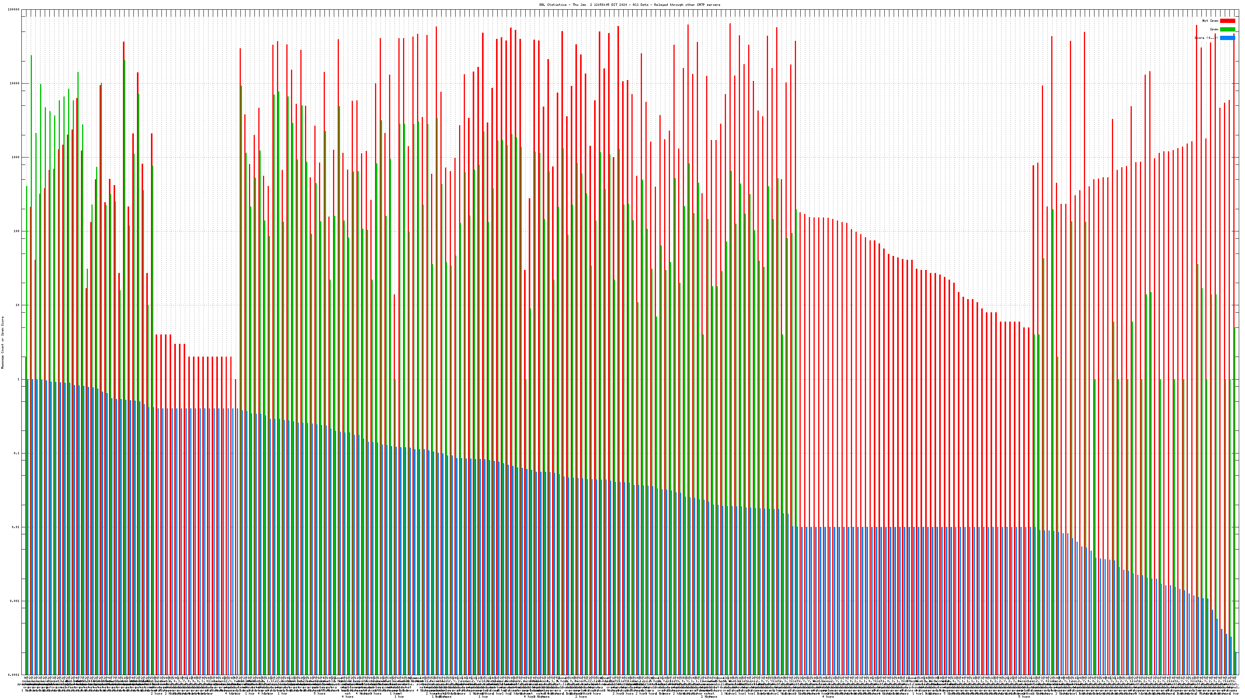
Task: Click the 10 y-axis tick label
Action: pyautogui.click(x=18, y=305)
